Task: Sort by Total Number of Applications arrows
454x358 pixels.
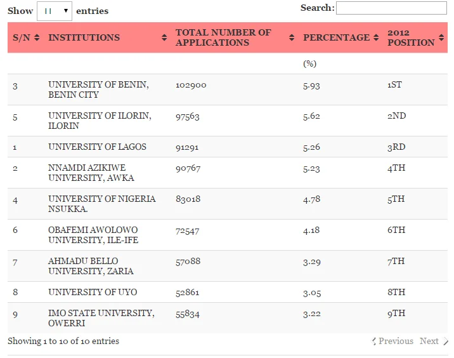Action: point(292,37)
